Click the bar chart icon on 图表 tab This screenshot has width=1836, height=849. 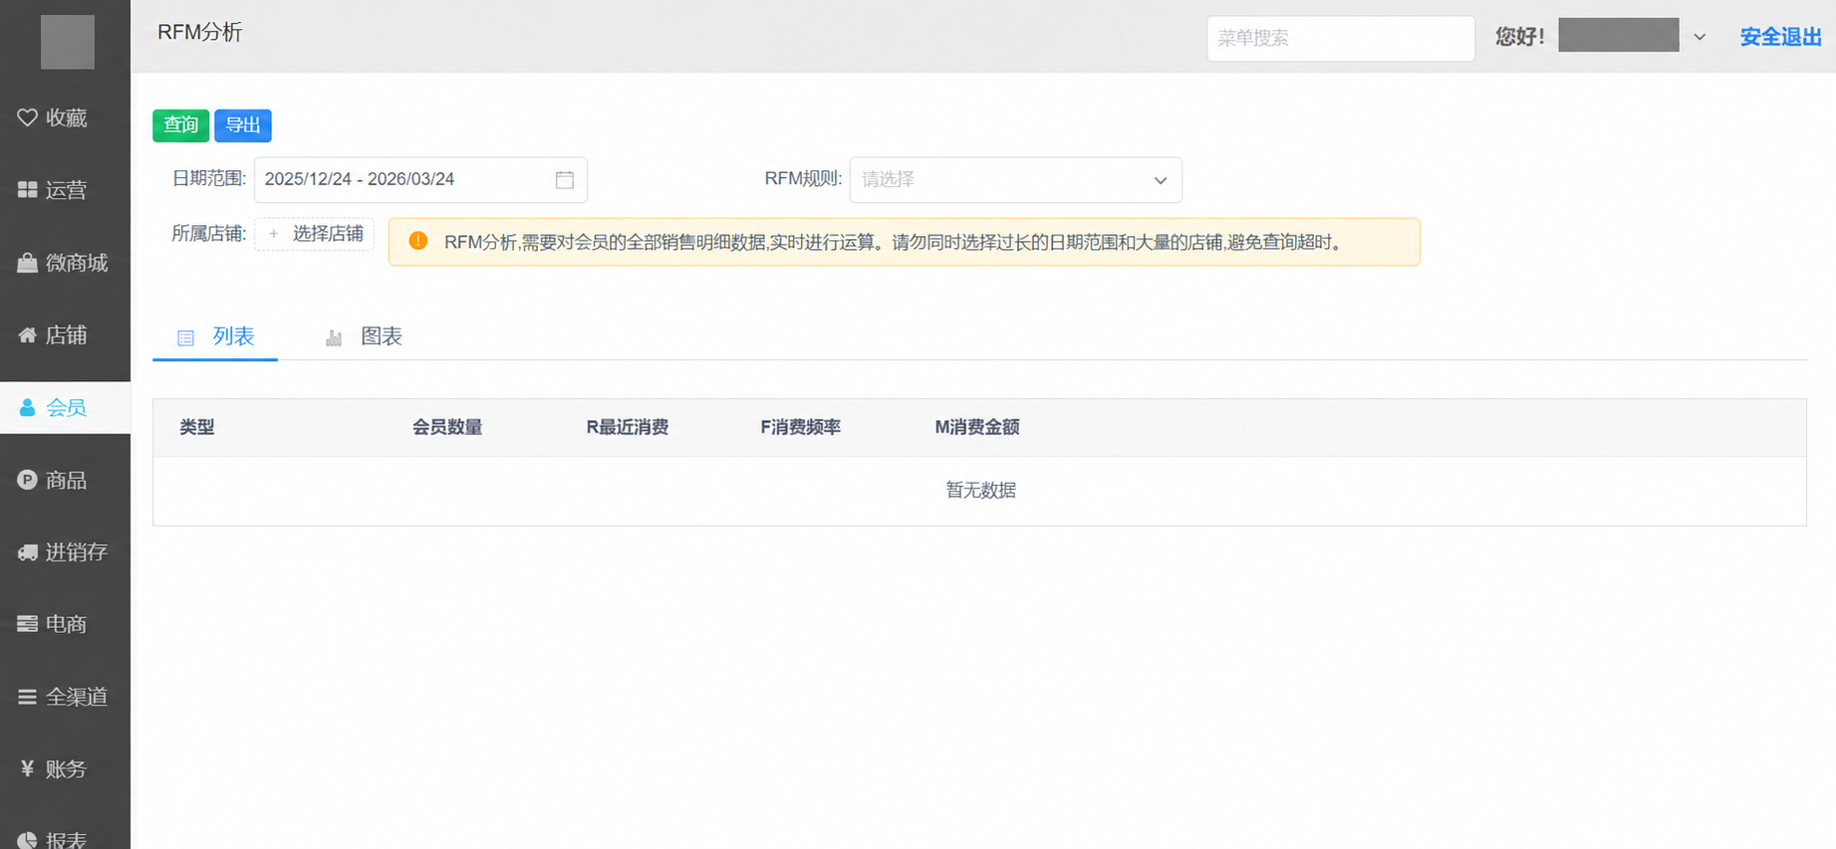[334, 338]
